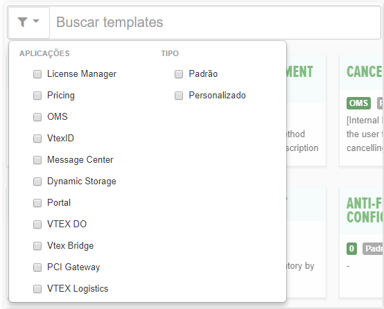Enable the Portal filter checkbox
384x309 pixels.
tap(37, 203)
